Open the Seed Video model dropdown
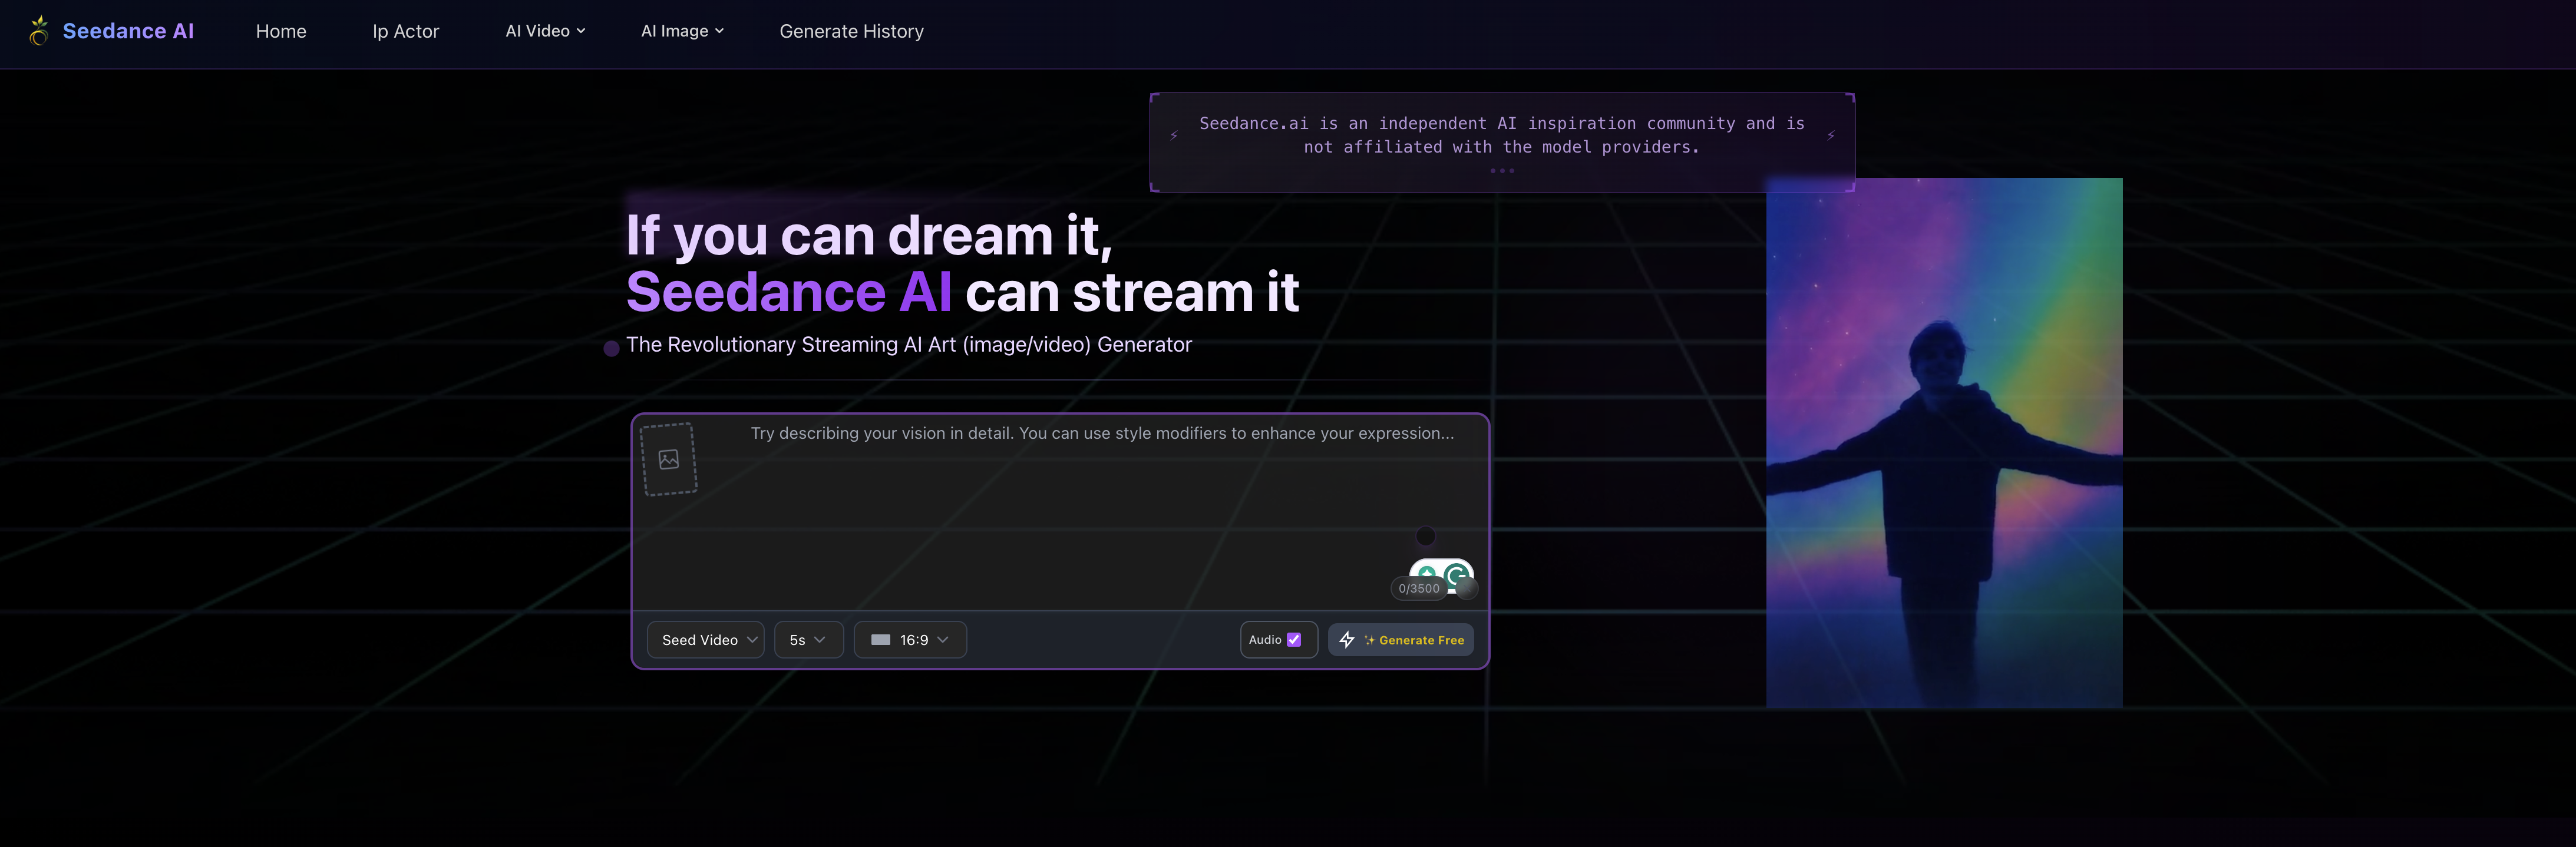 click(x=706, y=640)
